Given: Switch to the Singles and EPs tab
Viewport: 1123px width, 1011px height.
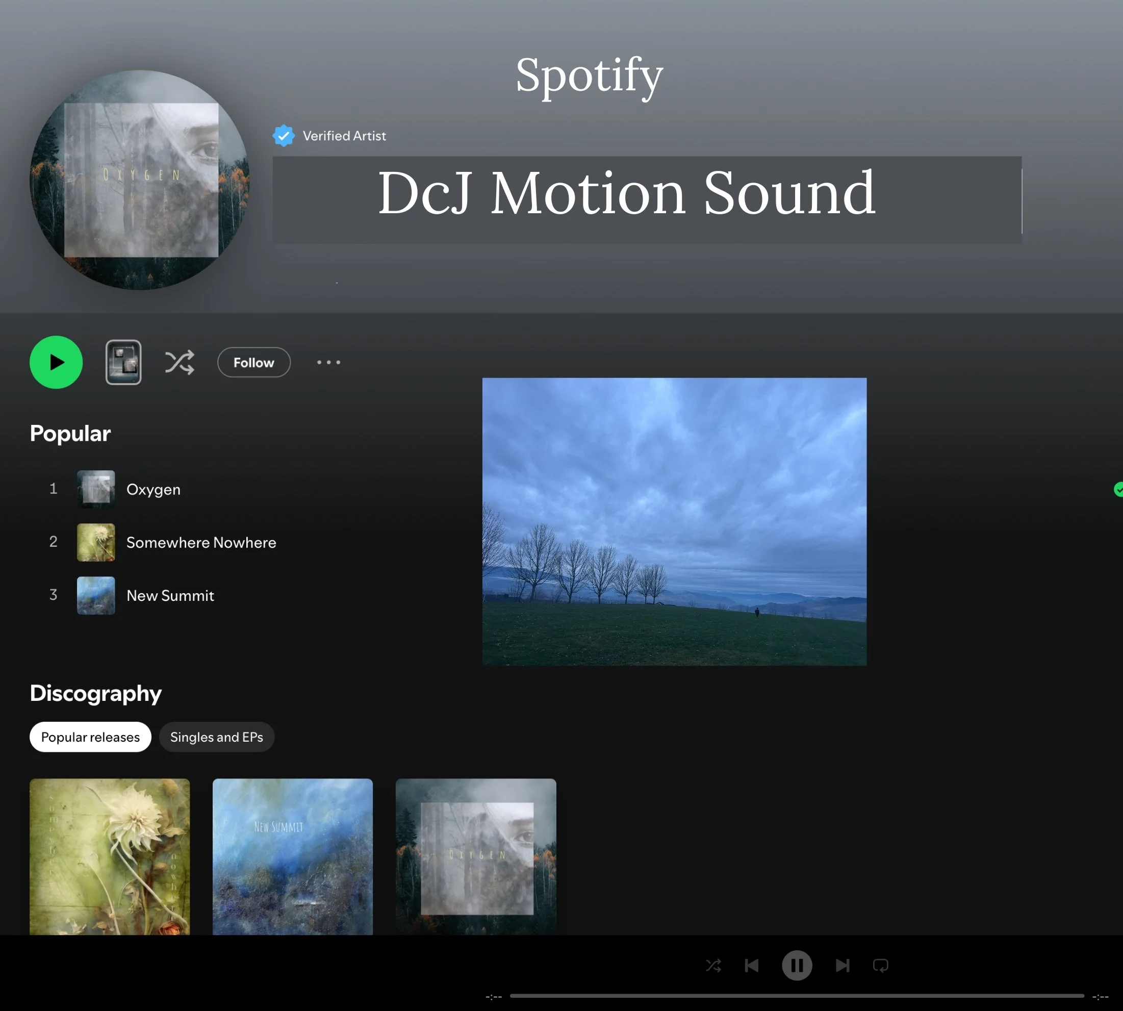Looking at the screenshot, I should point(216,737).
